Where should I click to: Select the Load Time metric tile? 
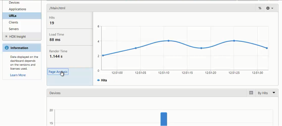coord(70,37)
